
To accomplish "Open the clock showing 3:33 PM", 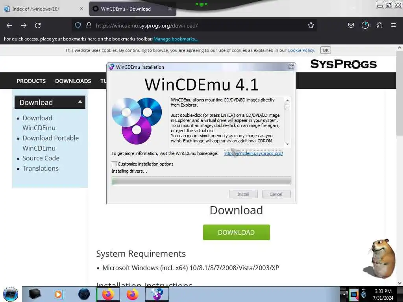I will point(383,294).
